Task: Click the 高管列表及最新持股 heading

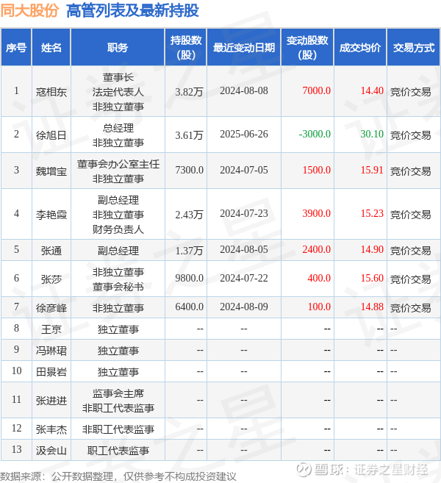Action: coord(132,10)
